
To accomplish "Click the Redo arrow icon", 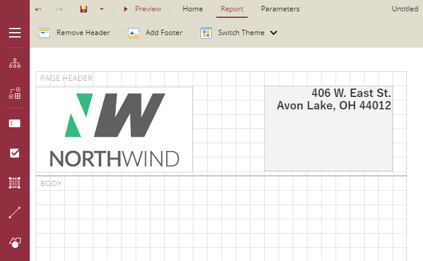I will (59, 9).
